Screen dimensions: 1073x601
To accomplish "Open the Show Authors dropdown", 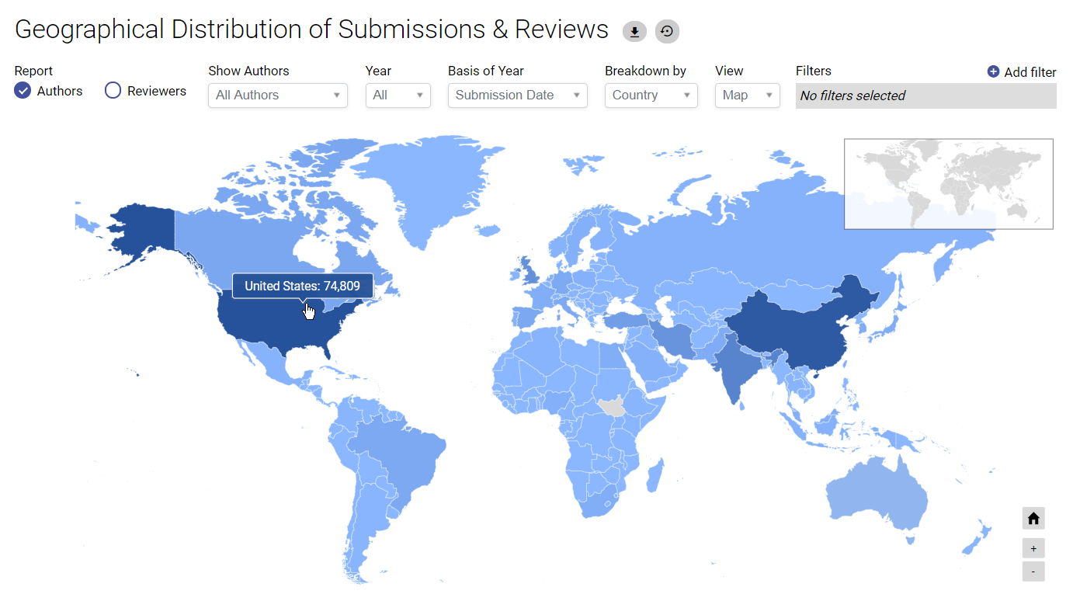I will 277,96.
